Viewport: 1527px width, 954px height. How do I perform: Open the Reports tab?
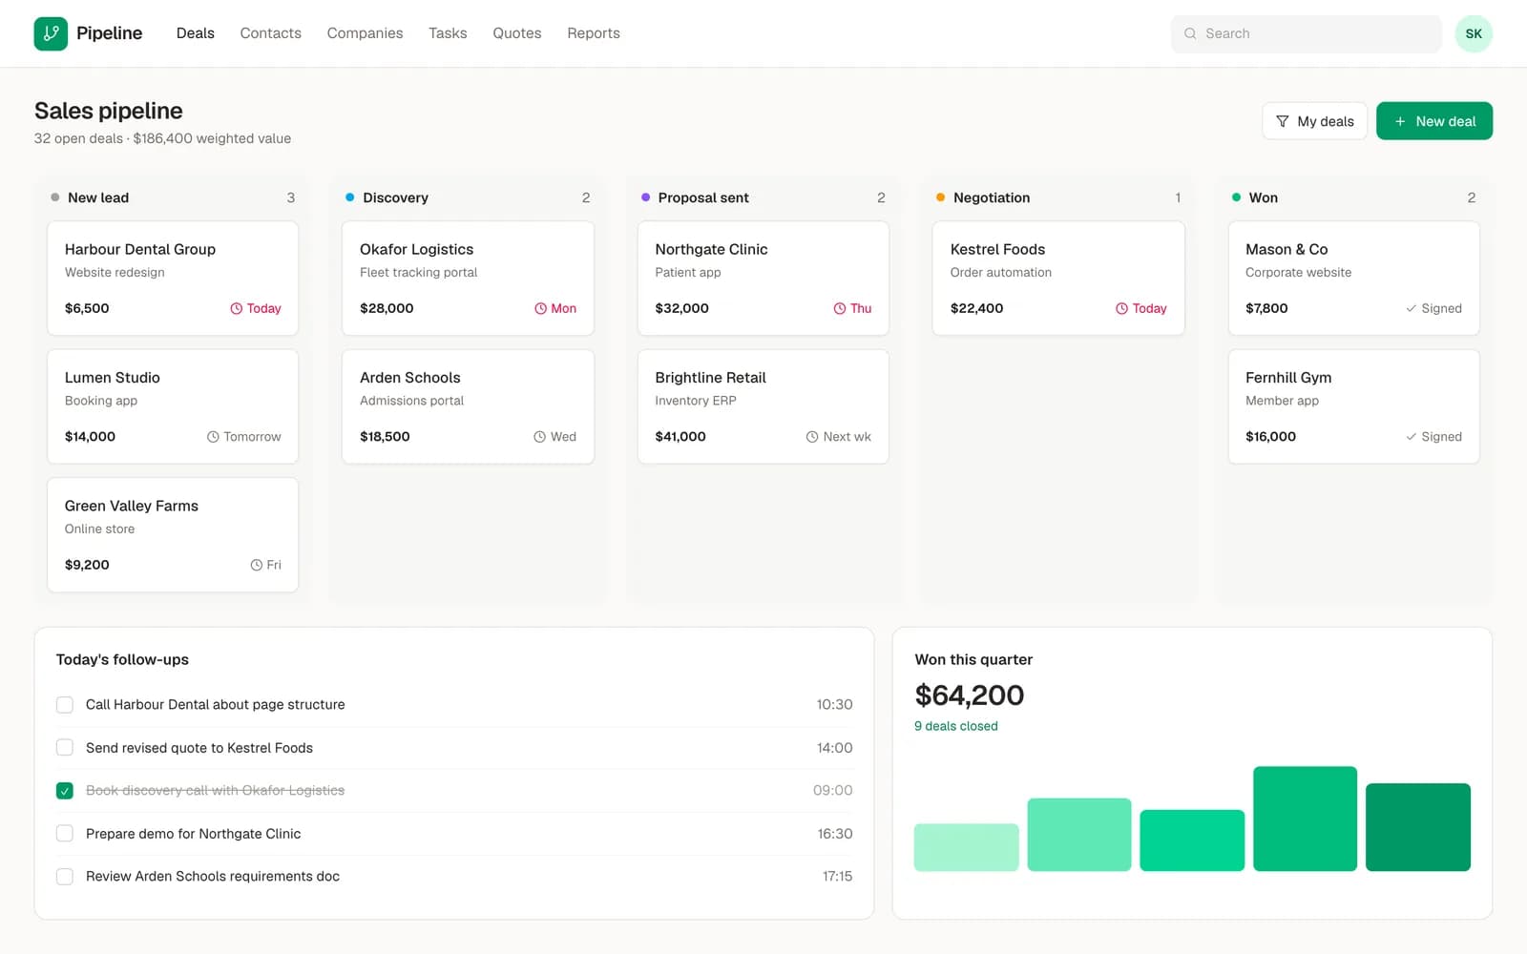coord(594,33)
